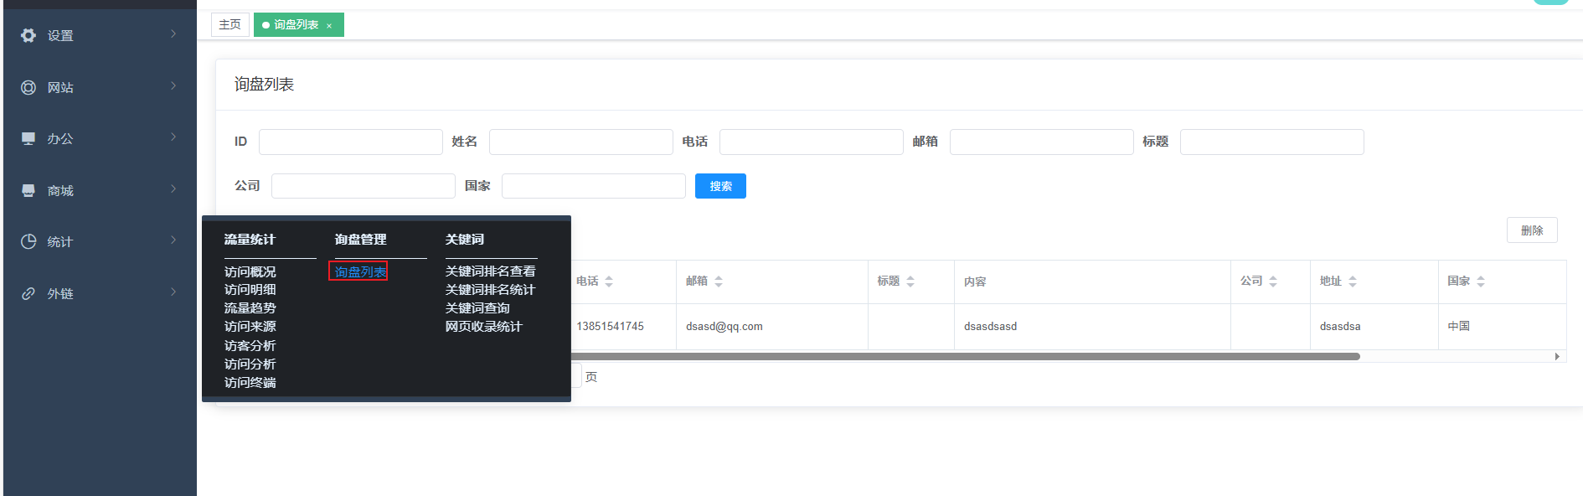Screen dimensions: 1583x496
Task: Sort table by 邮箱 column arrows
Action: coord(719,282)
